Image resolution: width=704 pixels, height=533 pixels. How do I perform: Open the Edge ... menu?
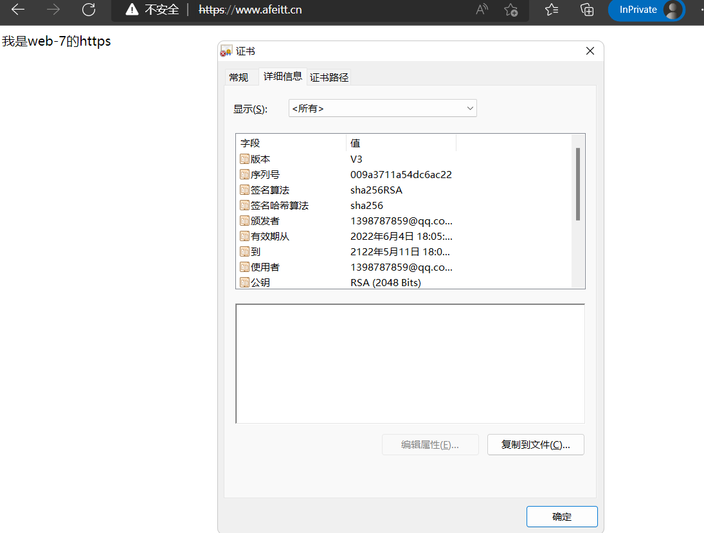700,10
